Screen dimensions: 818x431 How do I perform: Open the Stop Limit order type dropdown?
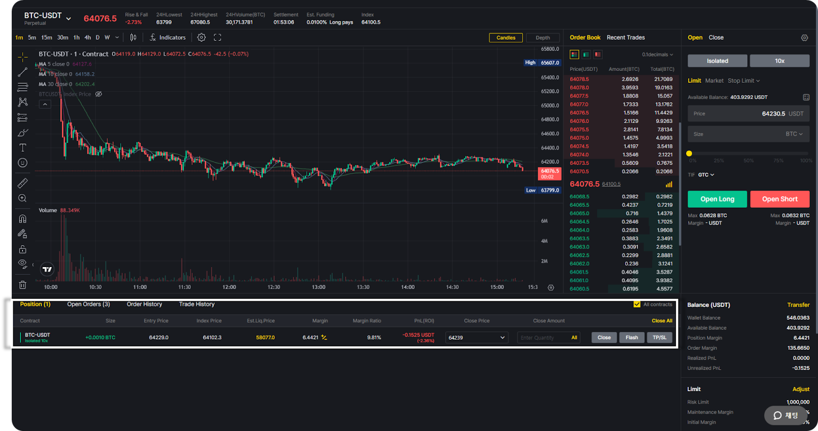(x=744, y=81)
